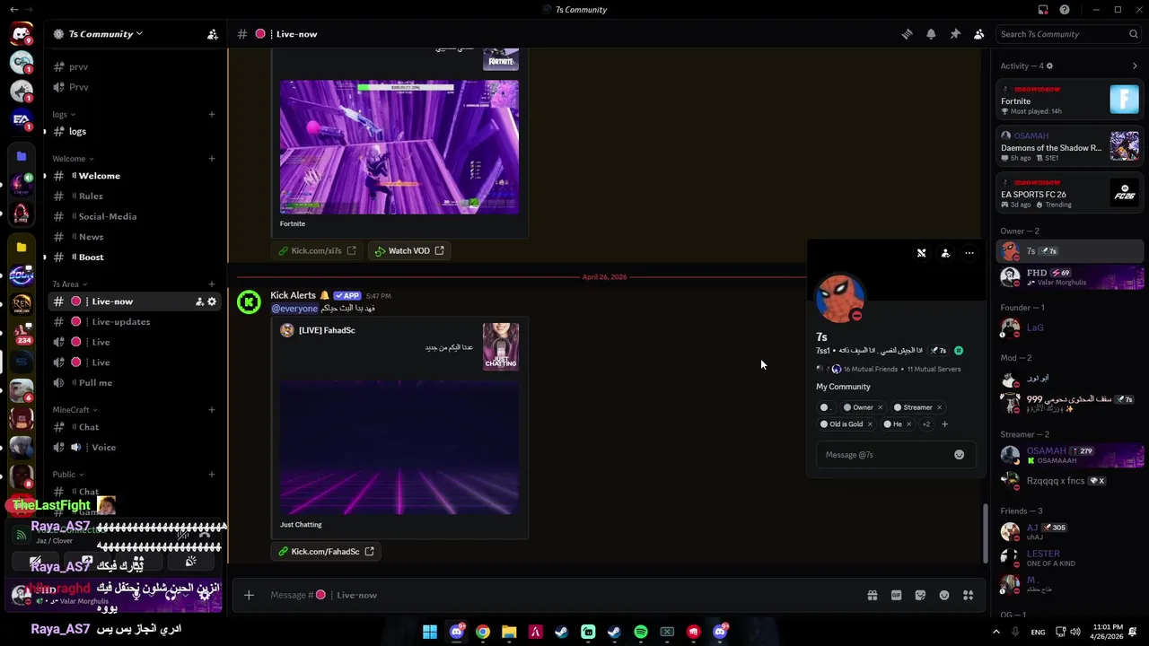Open the Help icon in title bar

(1065, 10)
